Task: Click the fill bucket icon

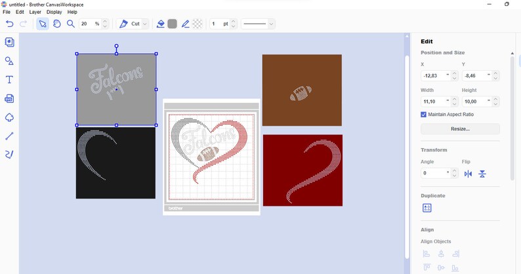Action: coord(161,24)
